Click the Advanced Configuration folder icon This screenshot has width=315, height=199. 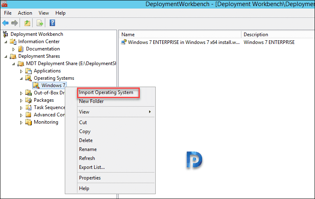tap(29, 115)
